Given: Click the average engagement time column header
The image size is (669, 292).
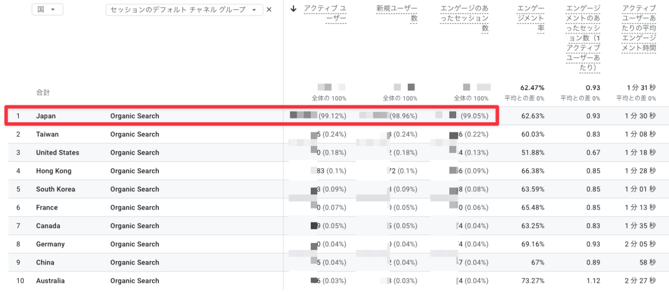Looking at the screenshot, I should pos(639,28).
